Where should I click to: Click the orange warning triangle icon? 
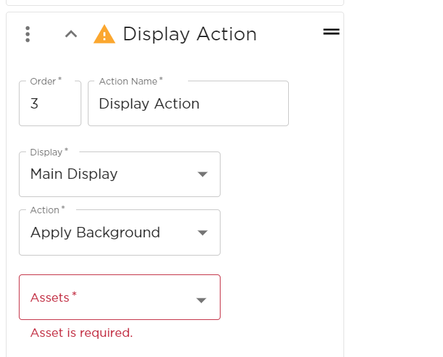104,34
